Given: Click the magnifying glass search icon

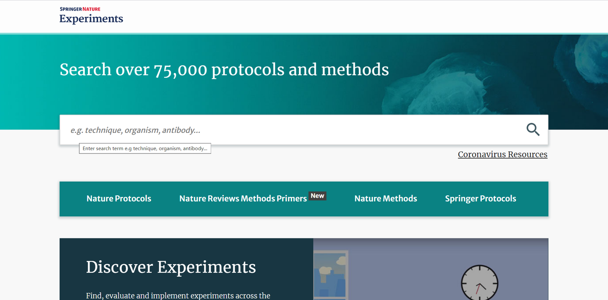Looking at the screenshot, I should click(x=533, y=130).
